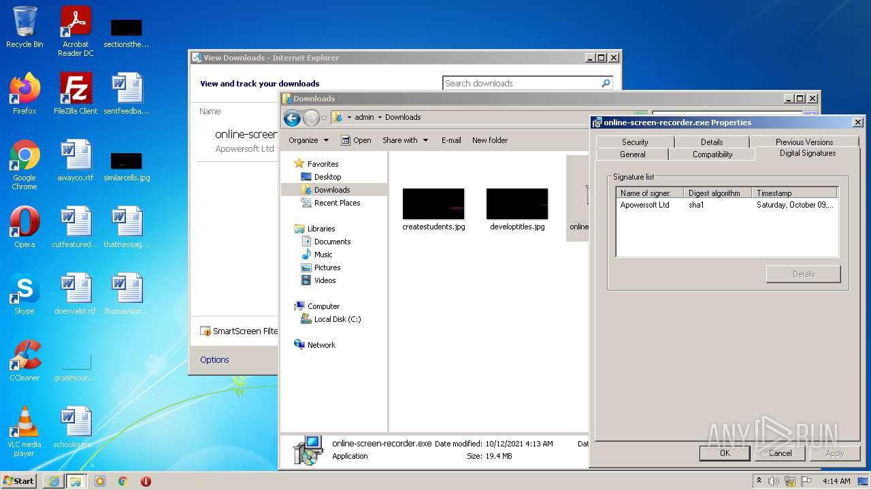Select createstudents.jpg thumbnail
Screen dimensions: 871x490
[433, 210]
